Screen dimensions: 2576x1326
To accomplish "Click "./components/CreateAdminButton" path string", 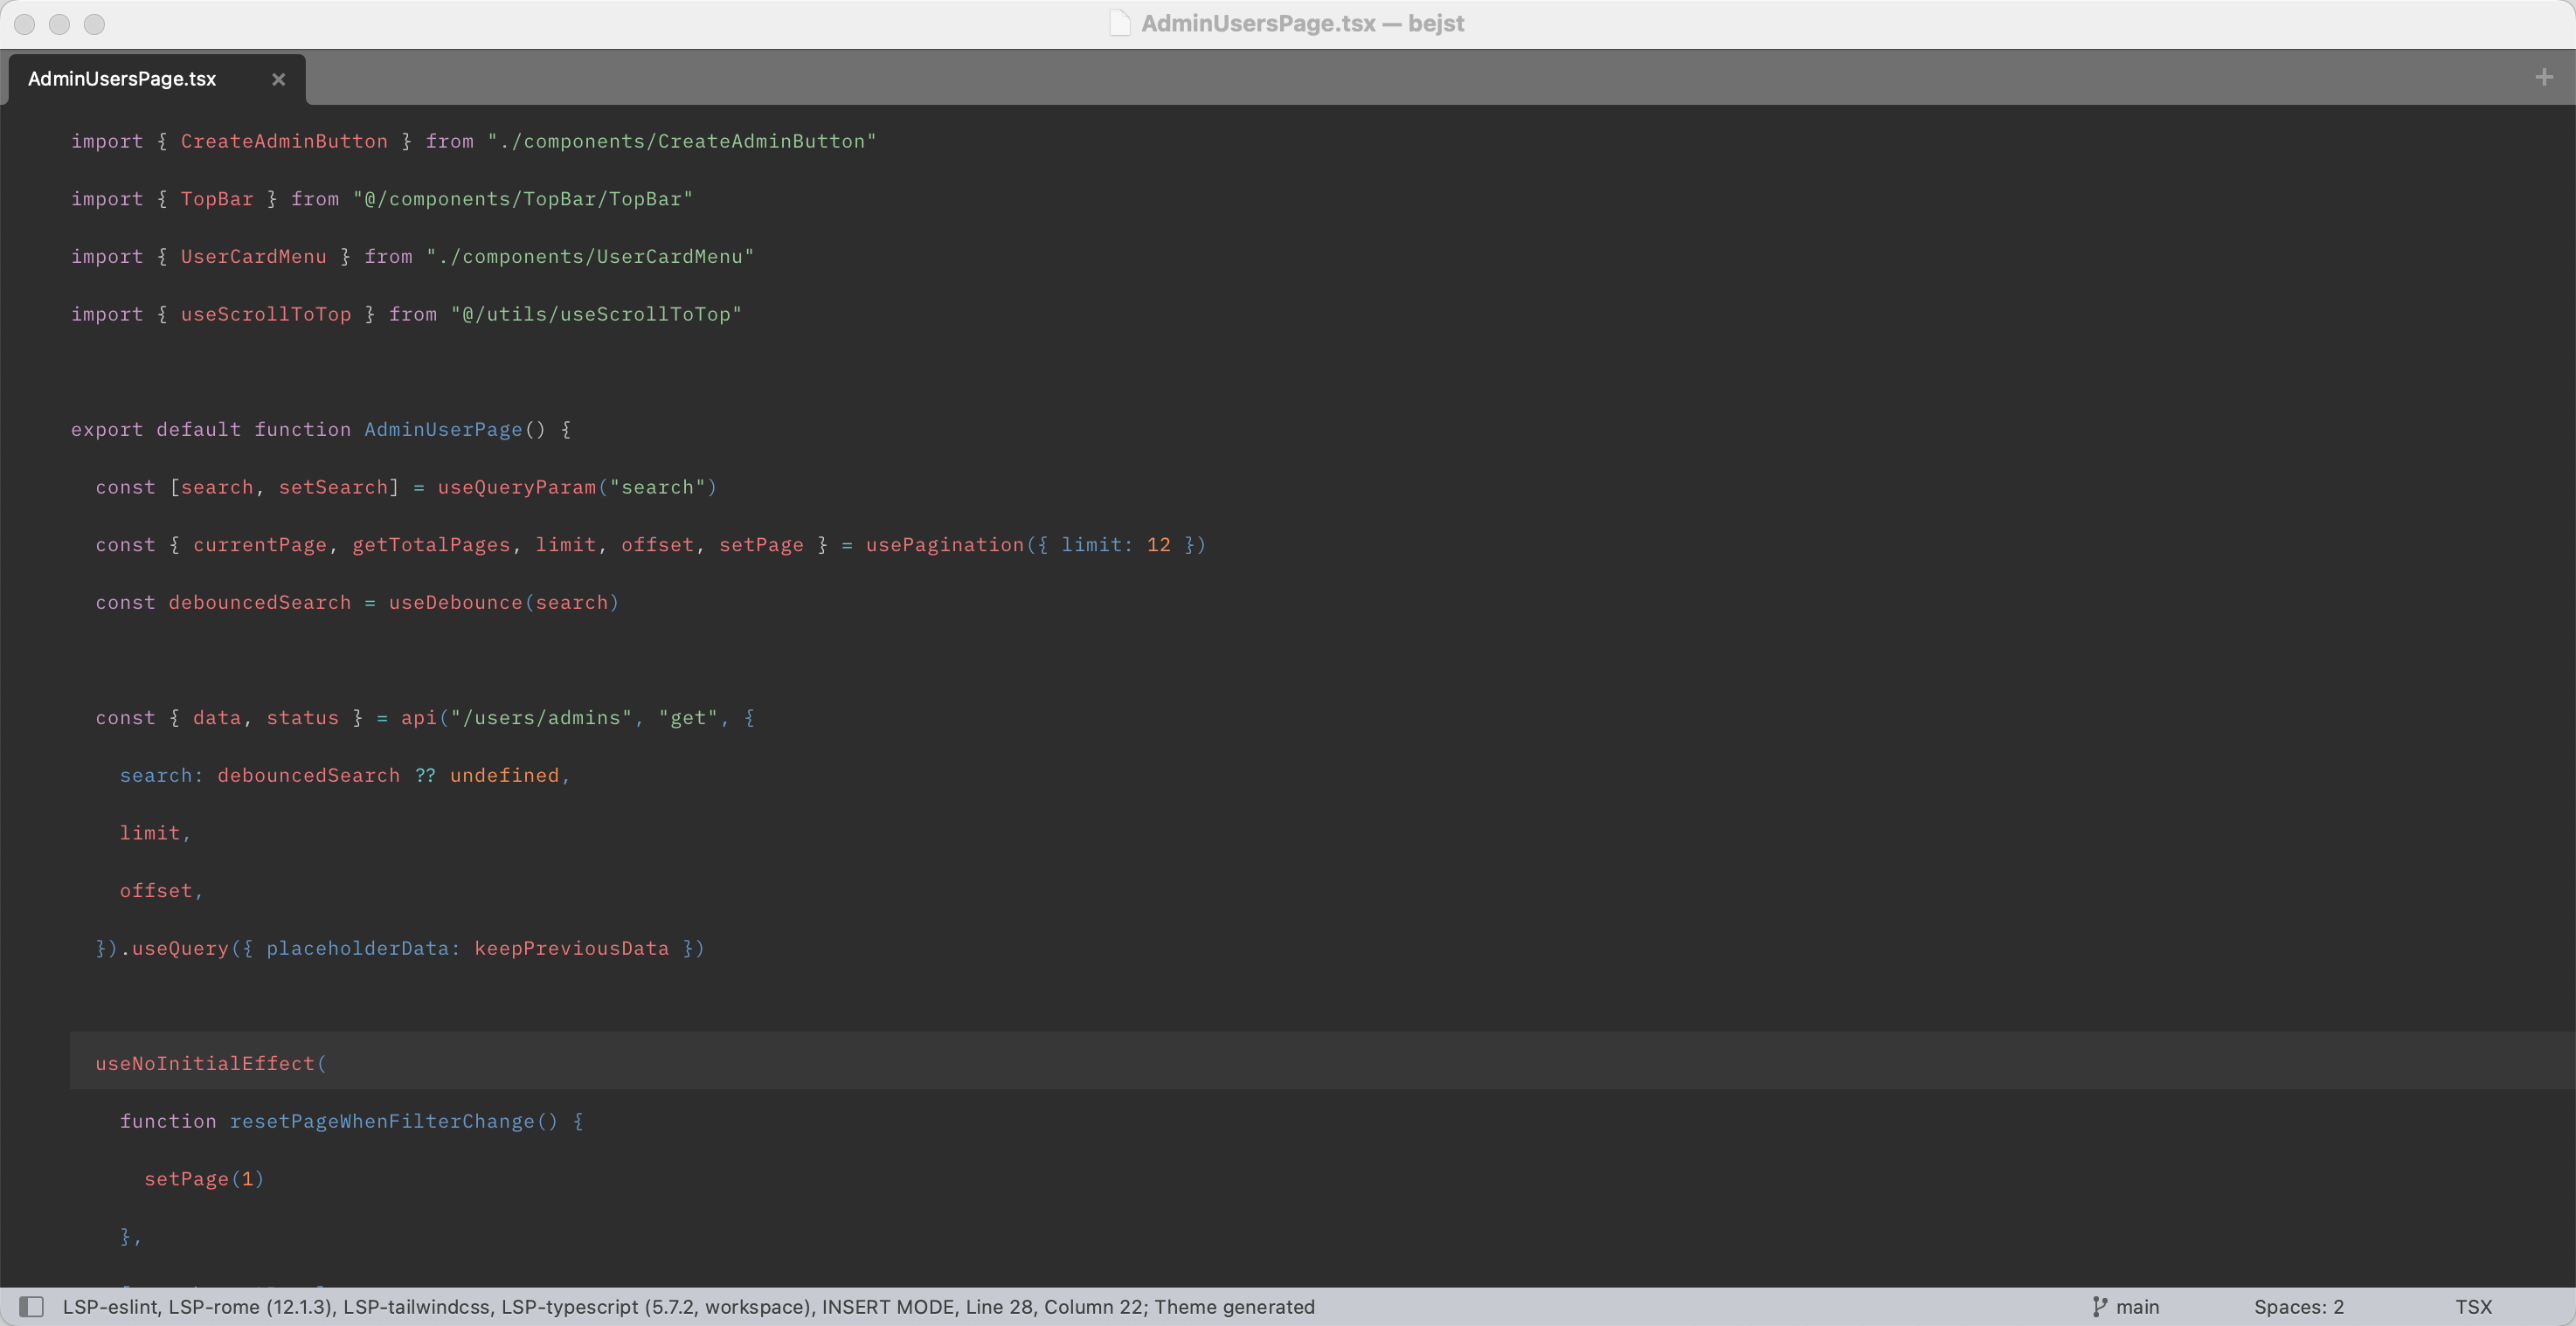I will (x=681, y=141).
